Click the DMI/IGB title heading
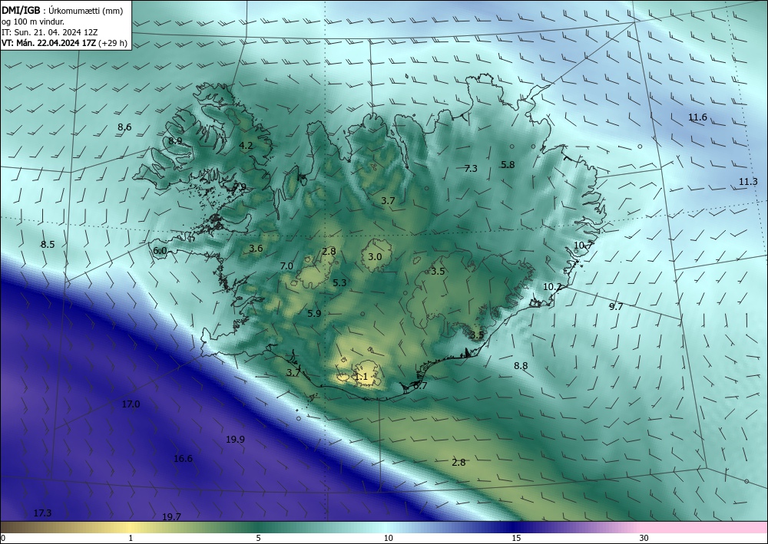The image size is (768, 544). pyautogui.click(x=21, y=10)
